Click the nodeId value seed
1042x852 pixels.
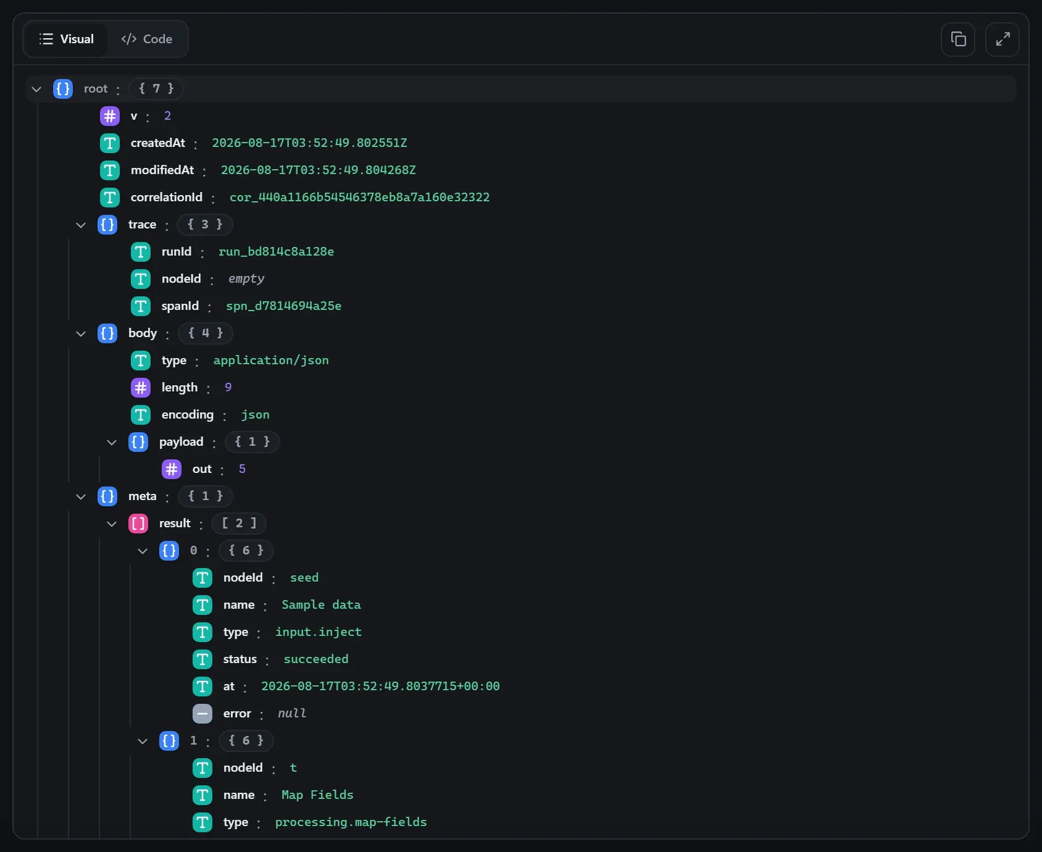(x=304, y=578)
